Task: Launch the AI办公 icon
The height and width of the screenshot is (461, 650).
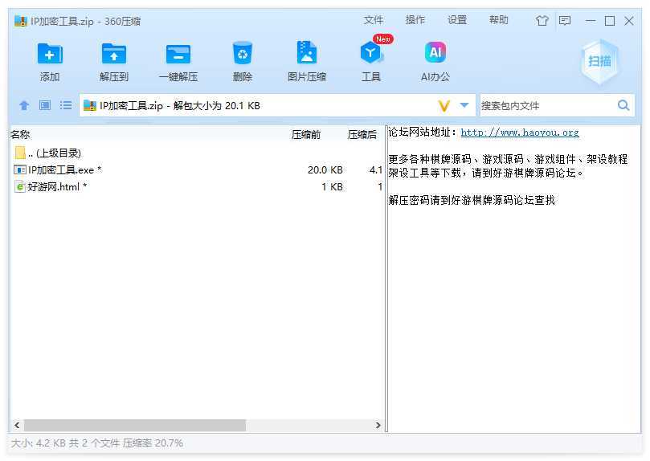Action: click(x=435, y=54)
